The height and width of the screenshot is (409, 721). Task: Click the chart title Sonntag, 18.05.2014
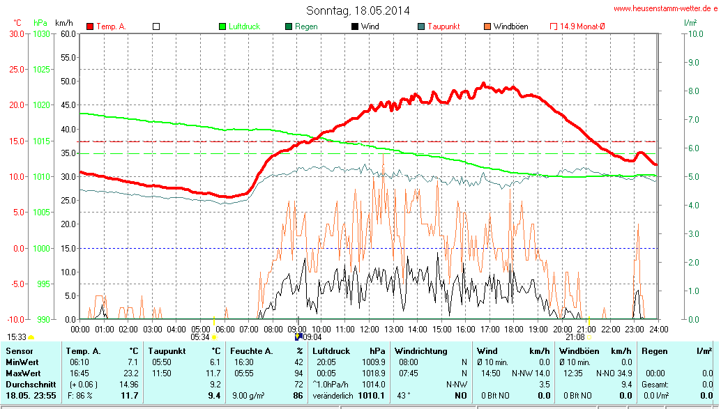tap(358, 10)
